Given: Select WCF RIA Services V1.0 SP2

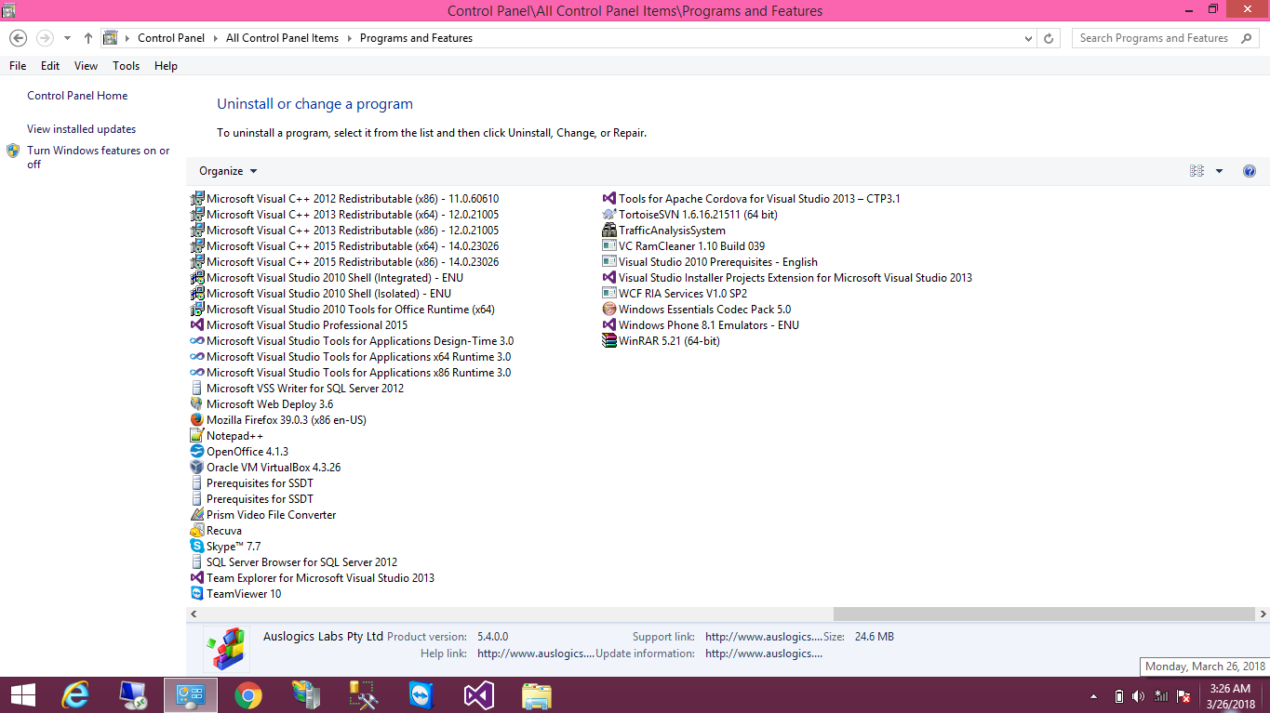Looking at the screenshot, I should tap(675, 294).
